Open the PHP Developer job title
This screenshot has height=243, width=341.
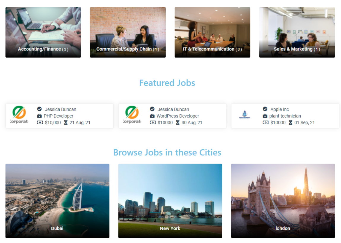click(x=58, y=116)
